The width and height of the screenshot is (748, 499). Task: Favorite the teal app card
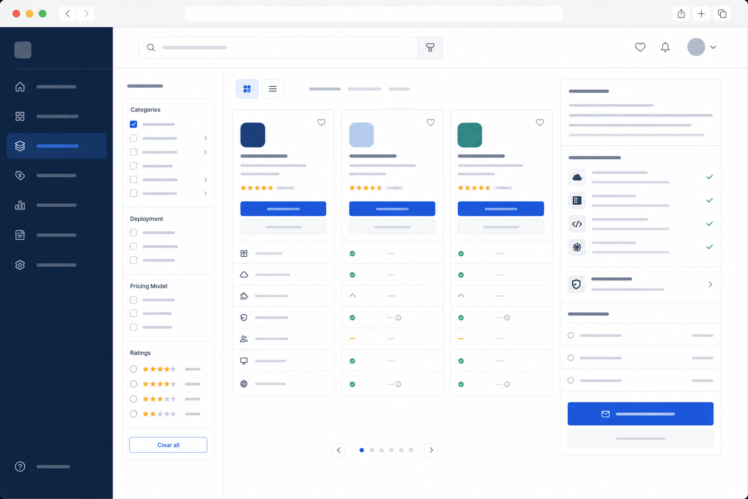pyautogui.click(x=540, y=122)
